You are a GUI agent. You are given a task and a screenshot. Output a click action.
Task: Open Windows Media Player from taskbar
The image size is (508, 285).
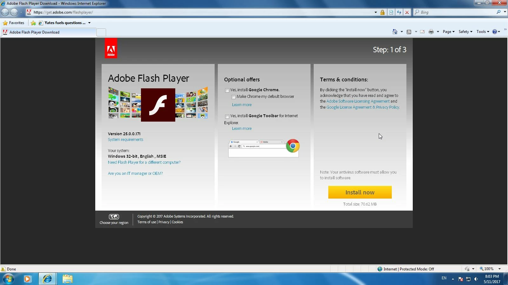click(28, 279)
